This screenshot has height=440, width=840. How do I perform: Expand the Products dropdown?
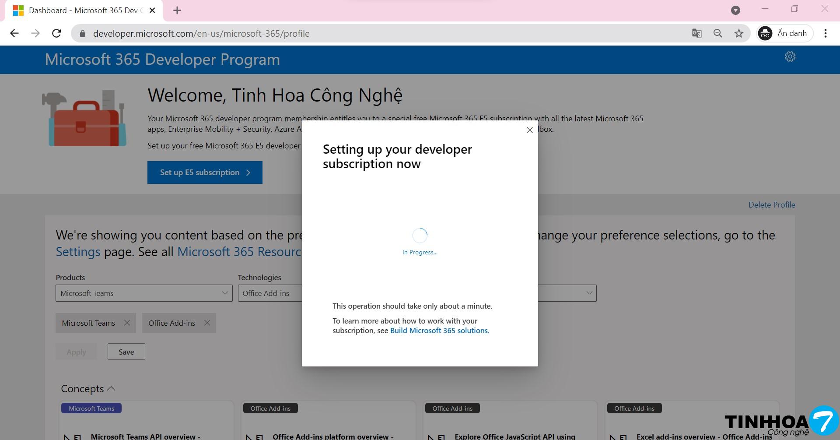pos(144,293)
